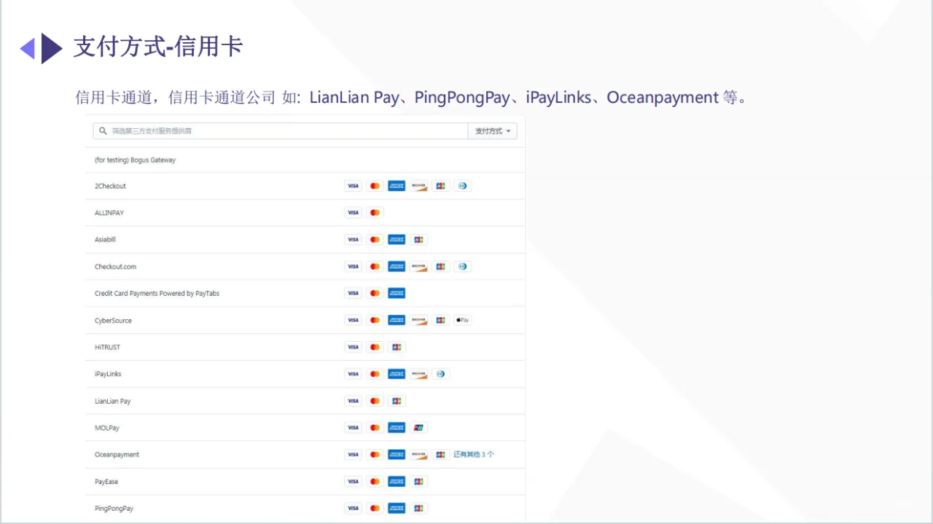The width and height of the screenshot is (933, 524).
Task: Select the LianLian Pay provider row name
Action: tap(113, 401)
